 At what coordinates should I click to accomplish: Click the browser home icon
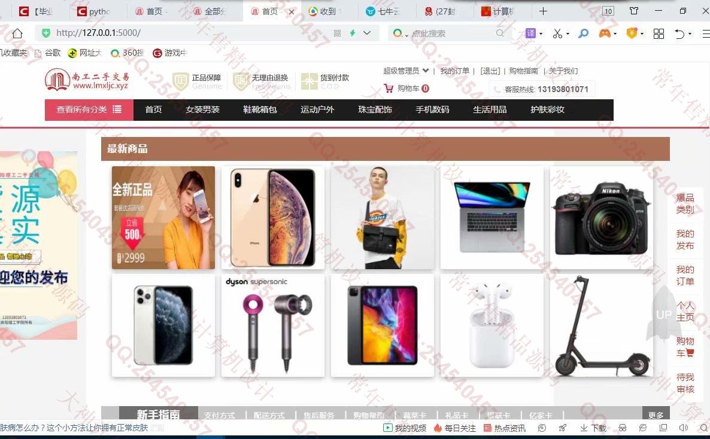point(17,33)
